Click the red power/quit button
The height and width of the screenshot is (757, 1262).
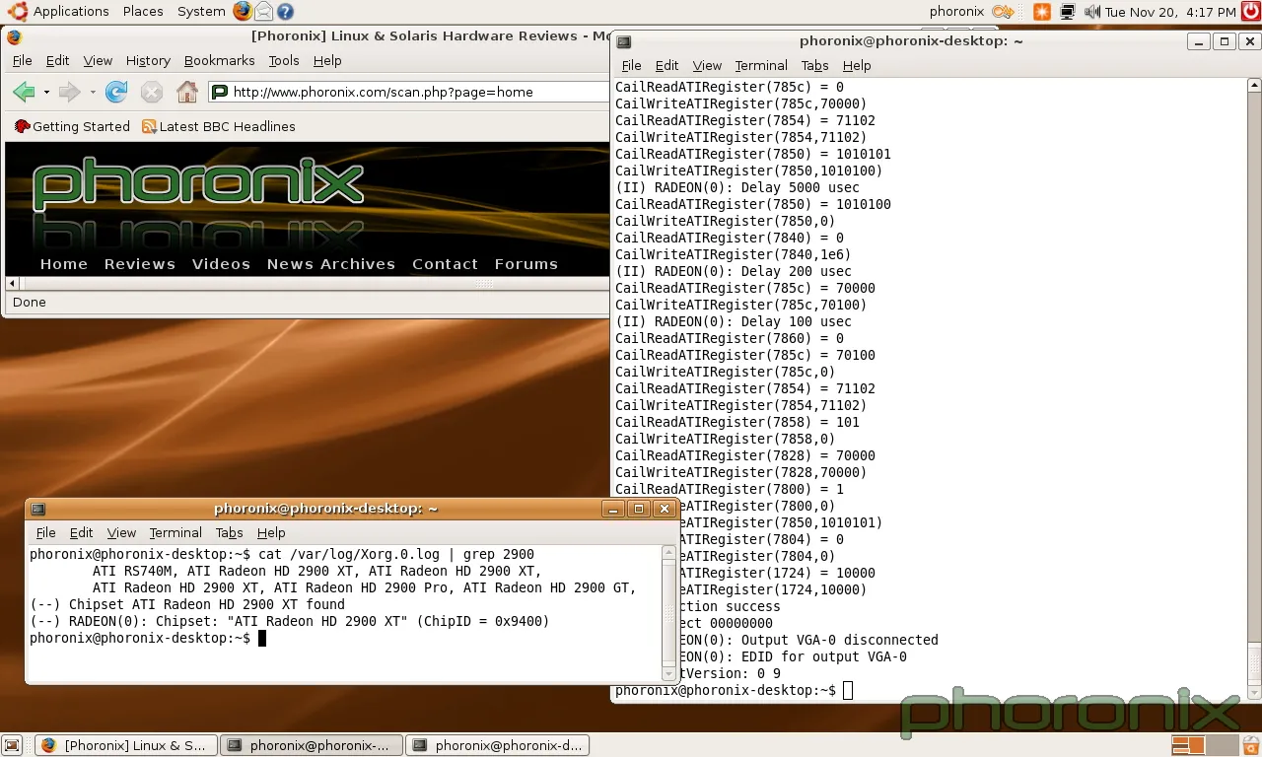pos(1250,12)
